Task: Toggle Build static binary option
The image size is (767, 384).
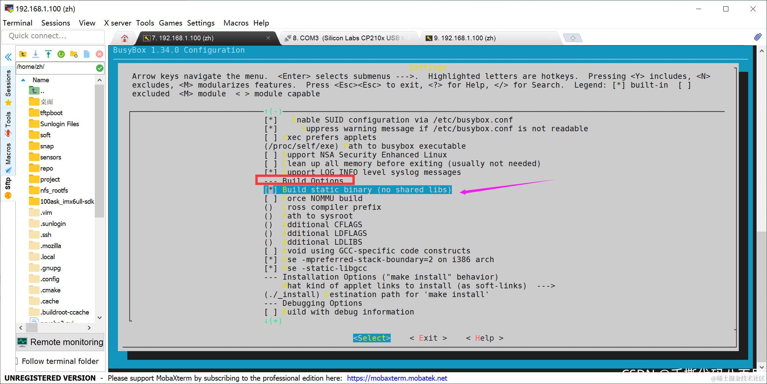Action: point(357,190)
